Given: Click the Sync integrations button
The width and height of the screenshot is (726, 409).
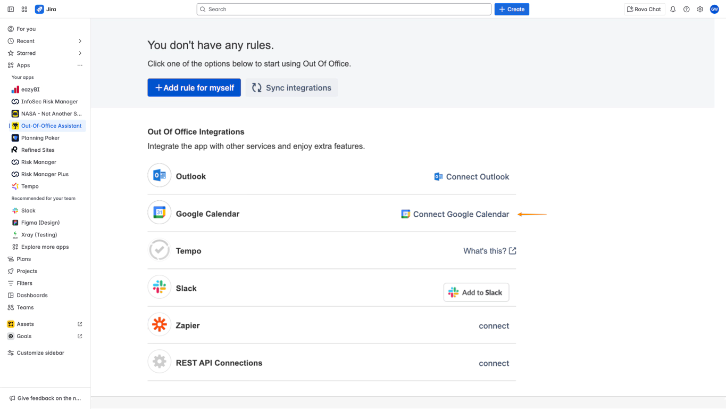Looking at the screenshot, I should click(291, 88).
